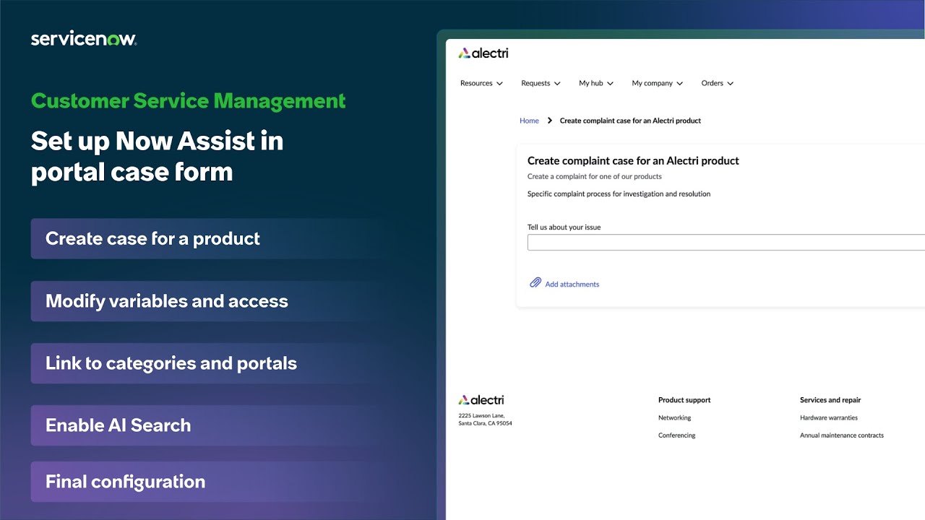Navigate to Home via breadcrumb

pyautogui.click(x=529, y=121)
